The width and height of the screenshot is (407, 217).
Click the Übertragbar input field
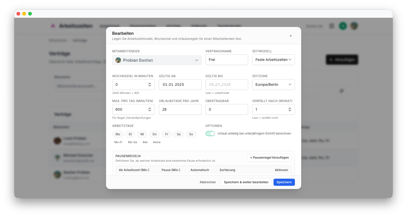[x=227, y=109]
